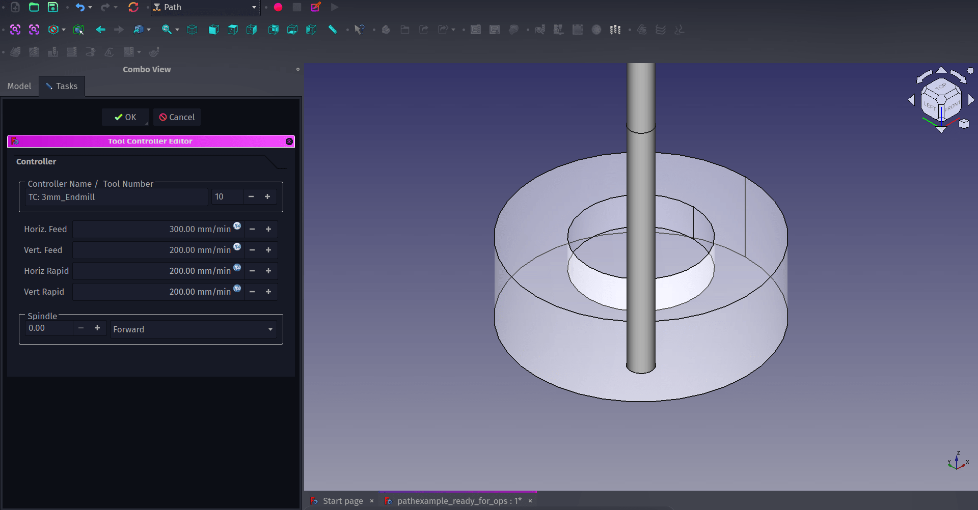The height and width of the screenshot is (510, 978).
Task: Open the workbench selector showing Path
Action: point(205,7)
